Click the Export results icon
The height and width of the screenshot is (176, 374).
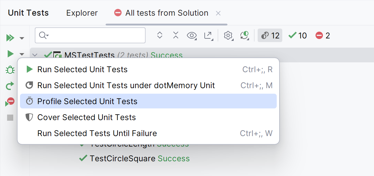208,36
